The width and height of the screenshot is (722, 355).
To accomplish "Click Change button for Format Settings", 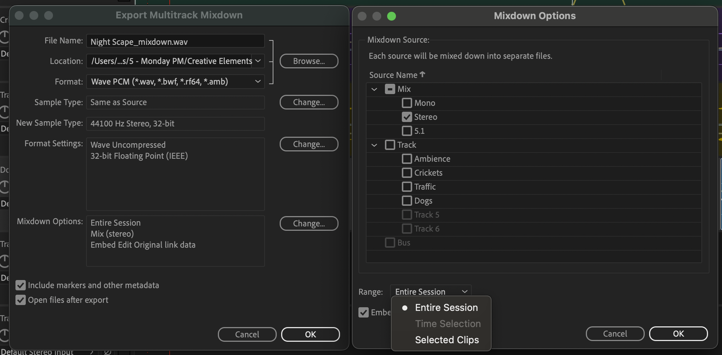I will [309, 144].
